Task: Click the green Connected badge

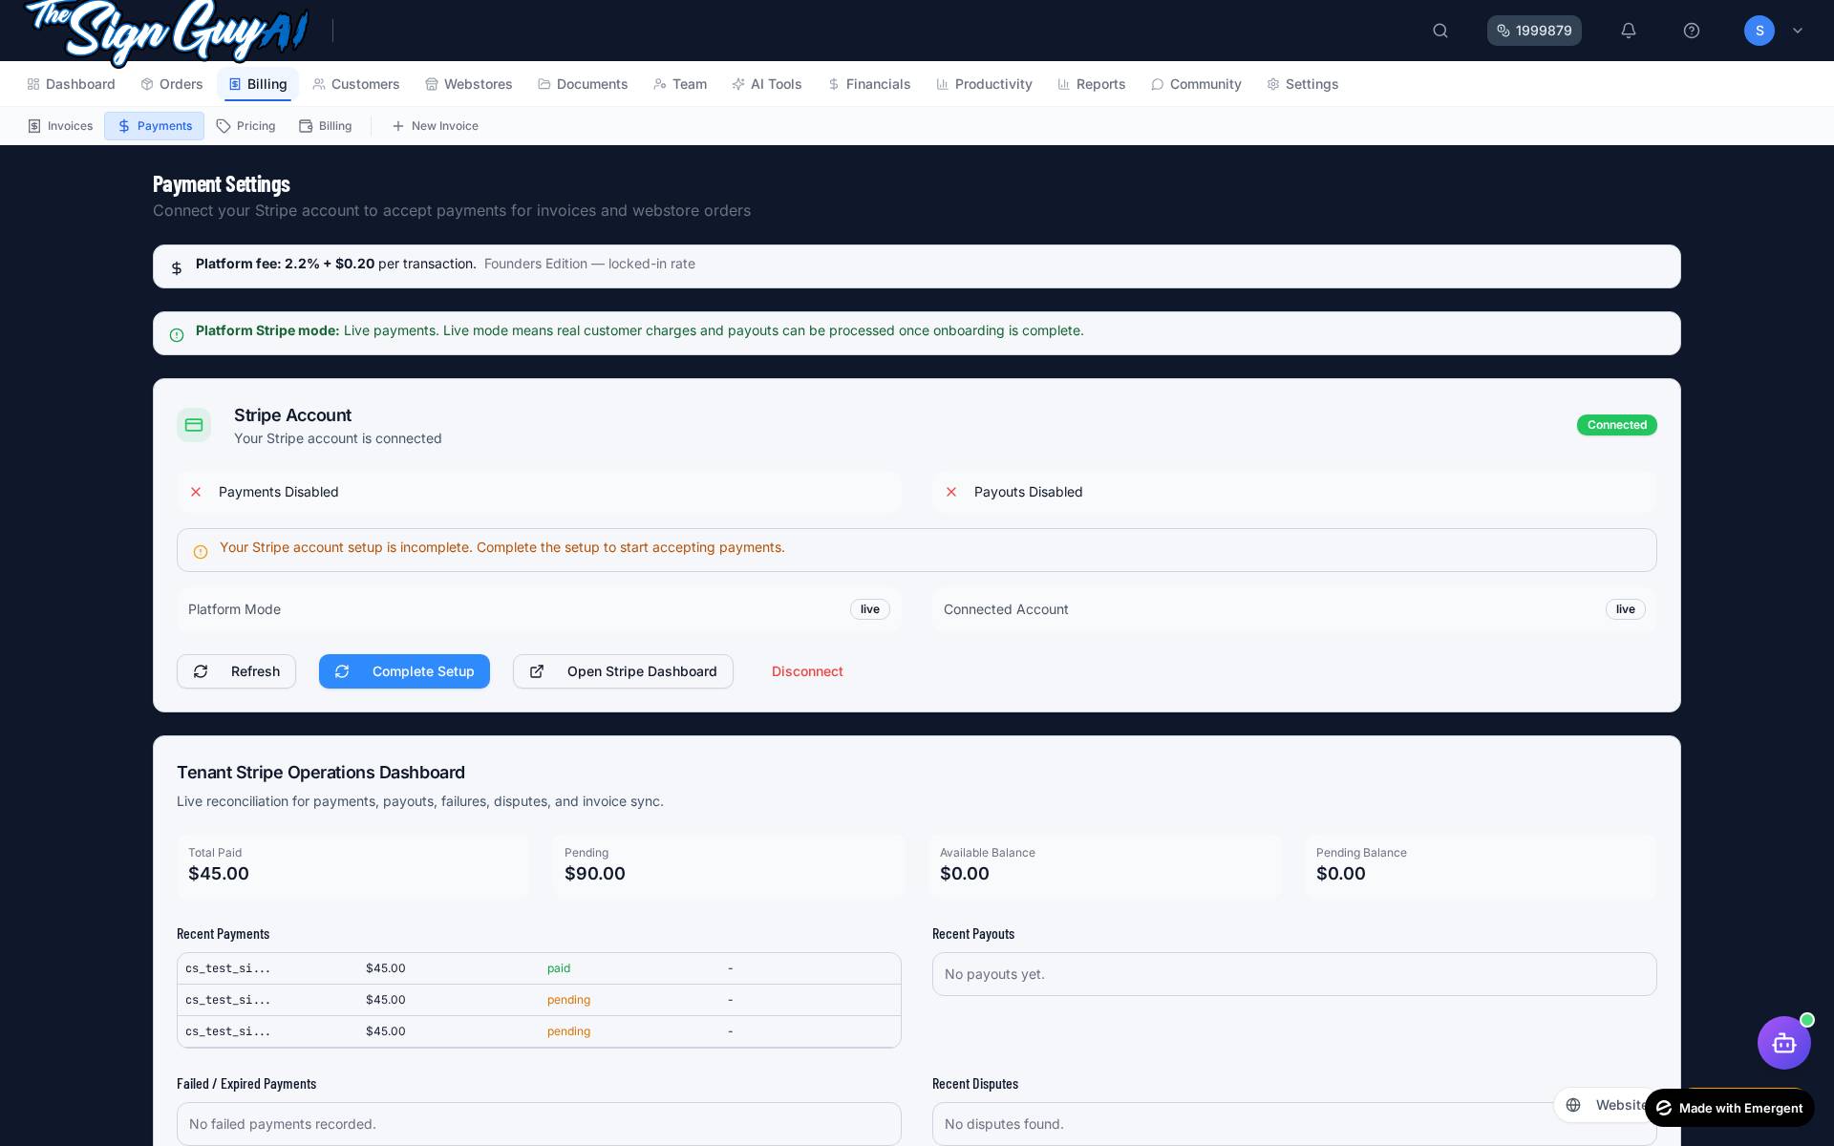Action: click(x=1616, y=425)
